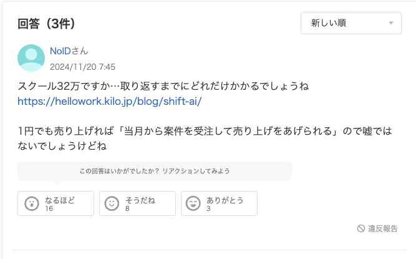Viewport: 416px width, 259px height.
Task: Toggle the ありがとう reaction label
Action: coord(225,200)
